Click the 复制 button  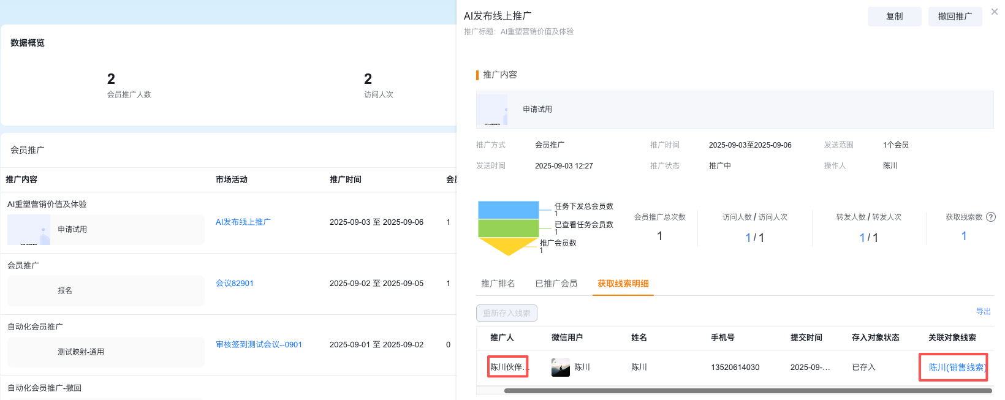[894, 17]
